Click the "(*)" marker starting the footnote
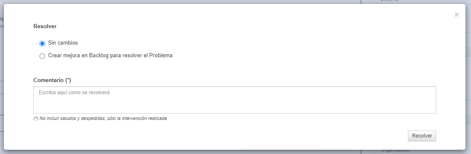471x154 pixels. tap(36, 119)
